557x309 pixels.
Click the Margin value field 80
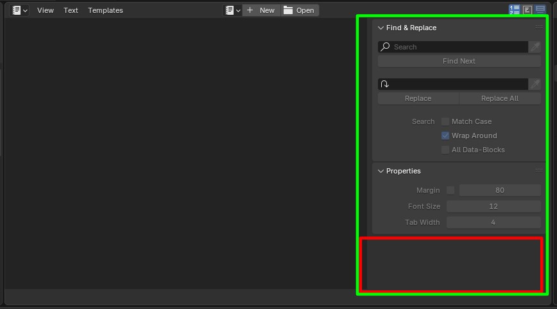tap(500, 190)
